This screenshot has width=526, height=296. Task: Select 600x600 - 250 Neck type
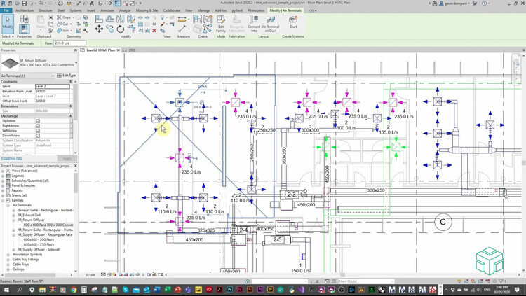pos(39,244)
